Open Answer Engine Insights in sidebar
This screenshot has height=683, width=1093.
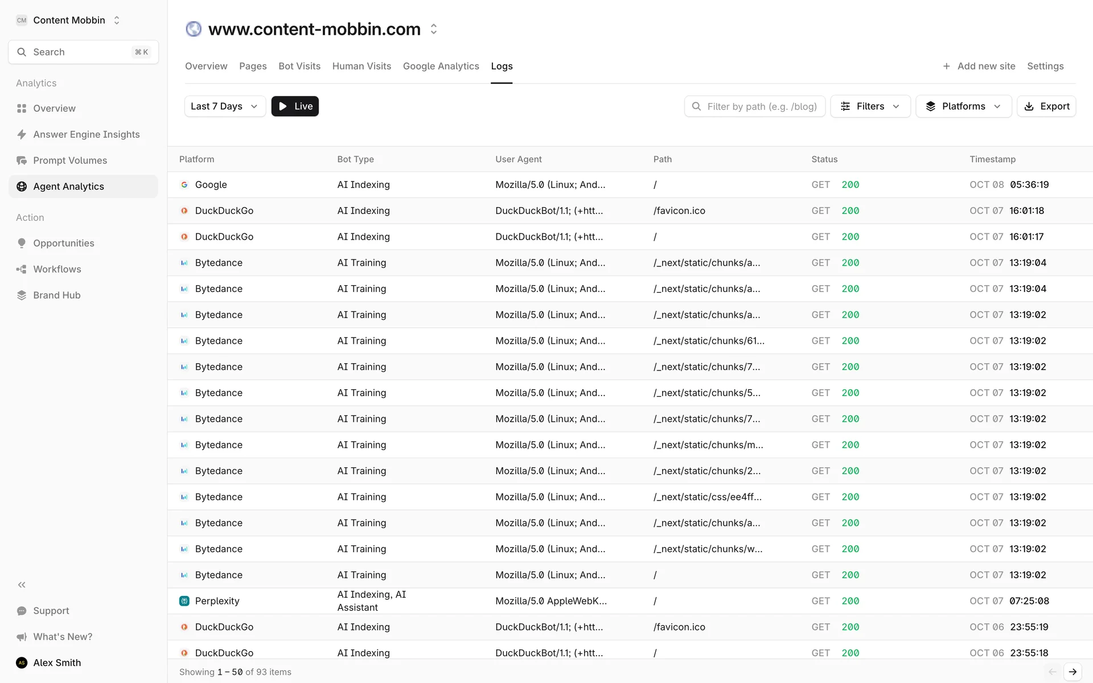pyautogui.click(x=86, y=134)
